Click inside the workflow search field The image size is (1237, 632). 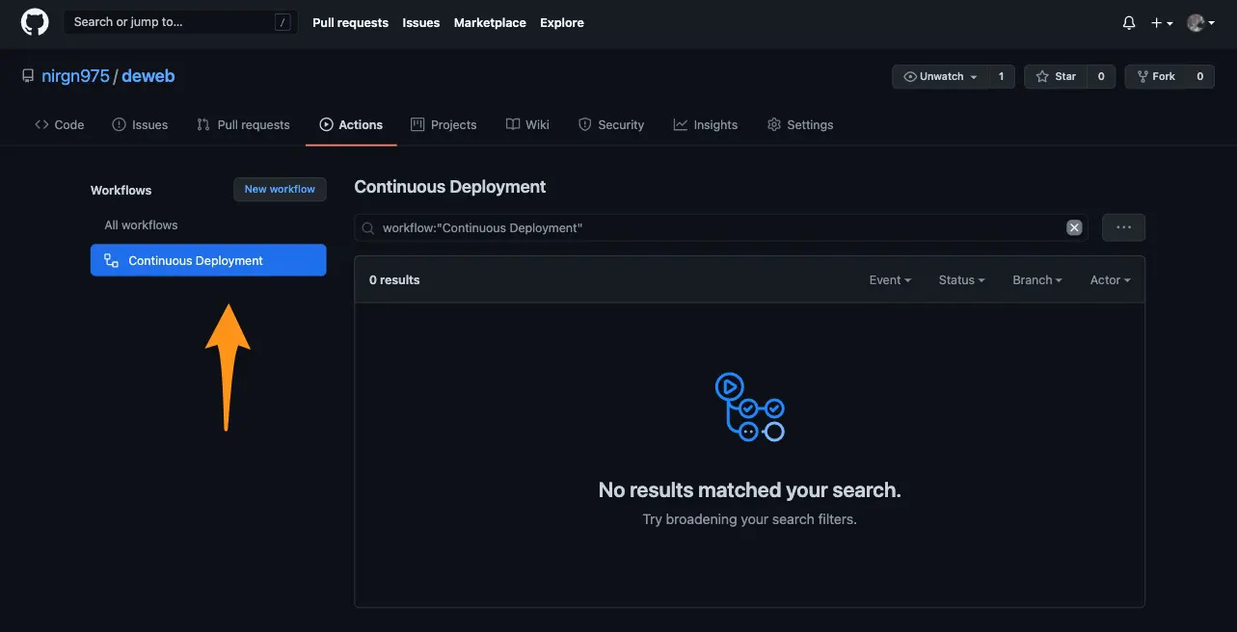675,227
